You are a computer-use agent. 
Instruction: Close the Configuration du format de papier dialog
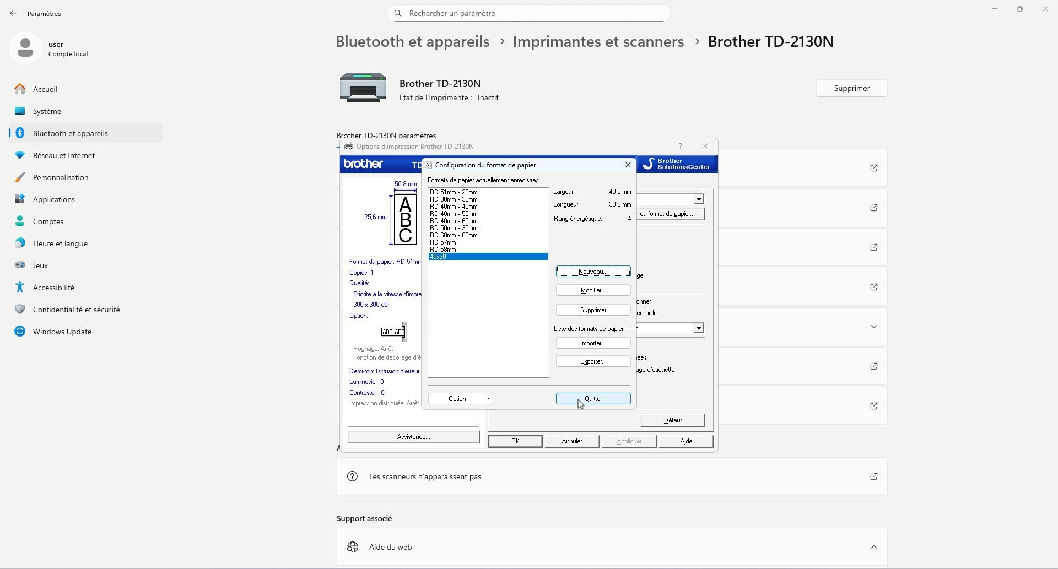tap(628, 165)
